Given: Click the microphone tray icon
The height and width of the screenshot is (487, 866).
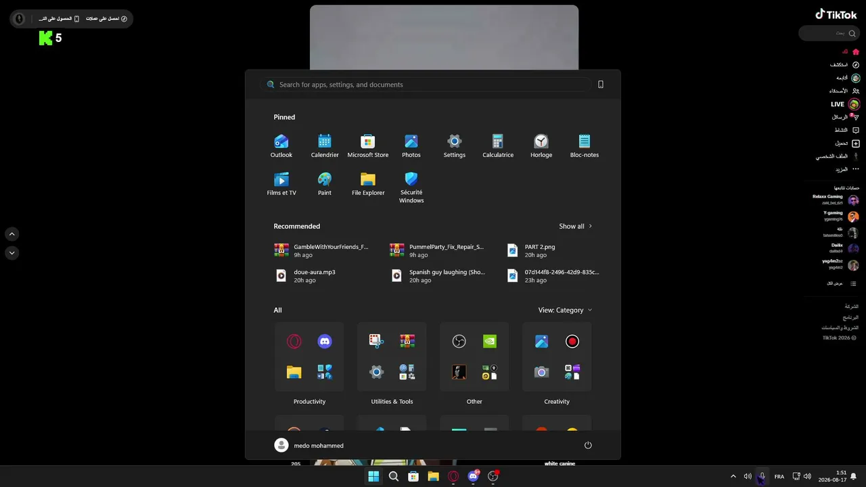Looking at the screenshot, I should tap(762, 476).
